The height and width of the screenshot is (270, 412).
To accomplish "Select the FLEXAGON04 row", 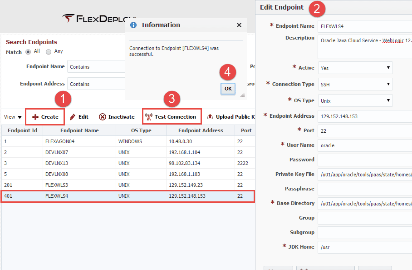I will [x=128, y=141].
